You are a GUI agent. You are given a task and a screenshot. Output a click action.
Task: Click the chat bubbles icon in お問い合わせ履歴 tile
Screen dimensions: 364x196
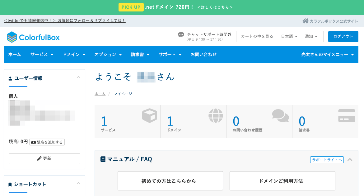click(280, 116)
